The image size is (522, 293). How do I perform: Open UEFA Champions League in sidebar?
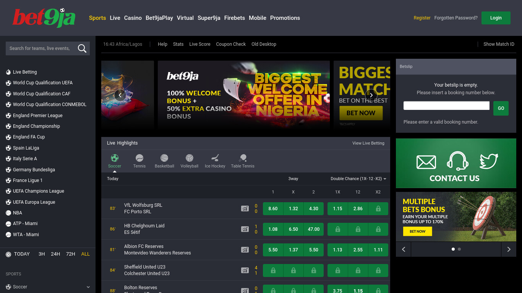39,191
